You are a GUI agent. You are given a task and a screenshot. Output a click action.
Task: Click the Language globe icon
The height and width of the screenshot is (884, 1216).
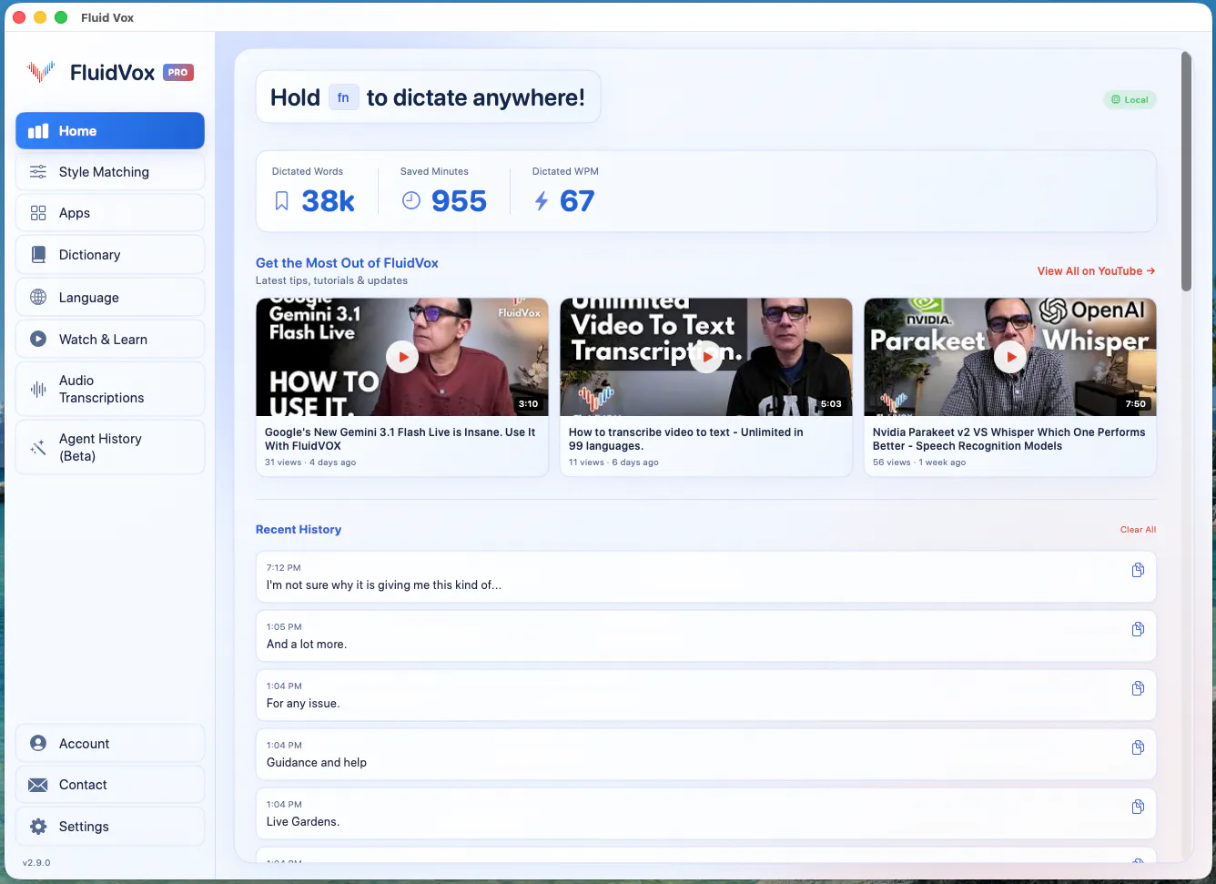pos(38,297)
